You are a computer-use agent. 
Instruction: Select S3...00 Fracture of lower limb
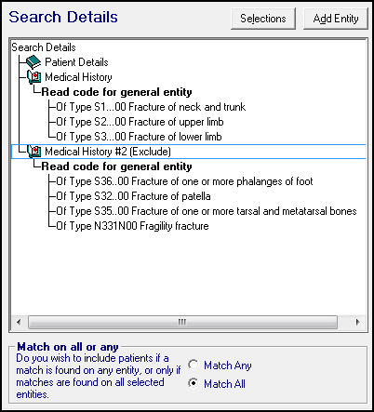[x=139, y=137]
